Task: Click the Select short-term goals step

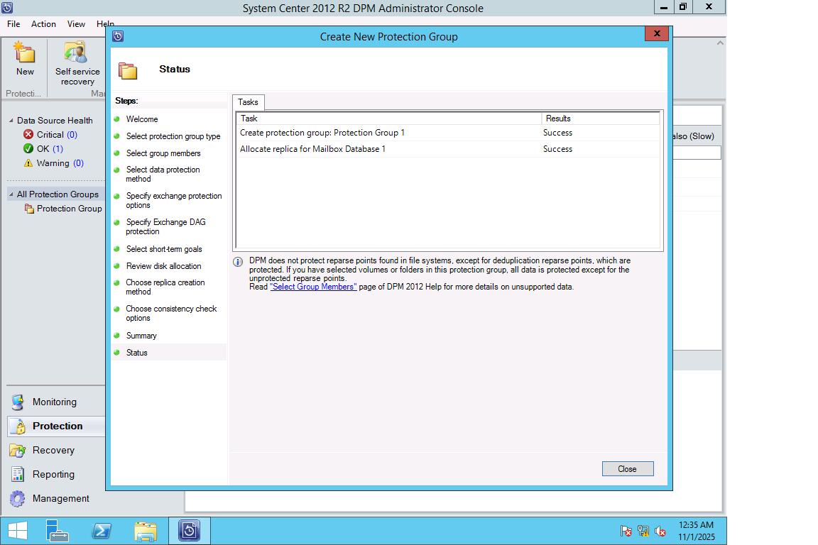Action: click(x=164, y=249)
